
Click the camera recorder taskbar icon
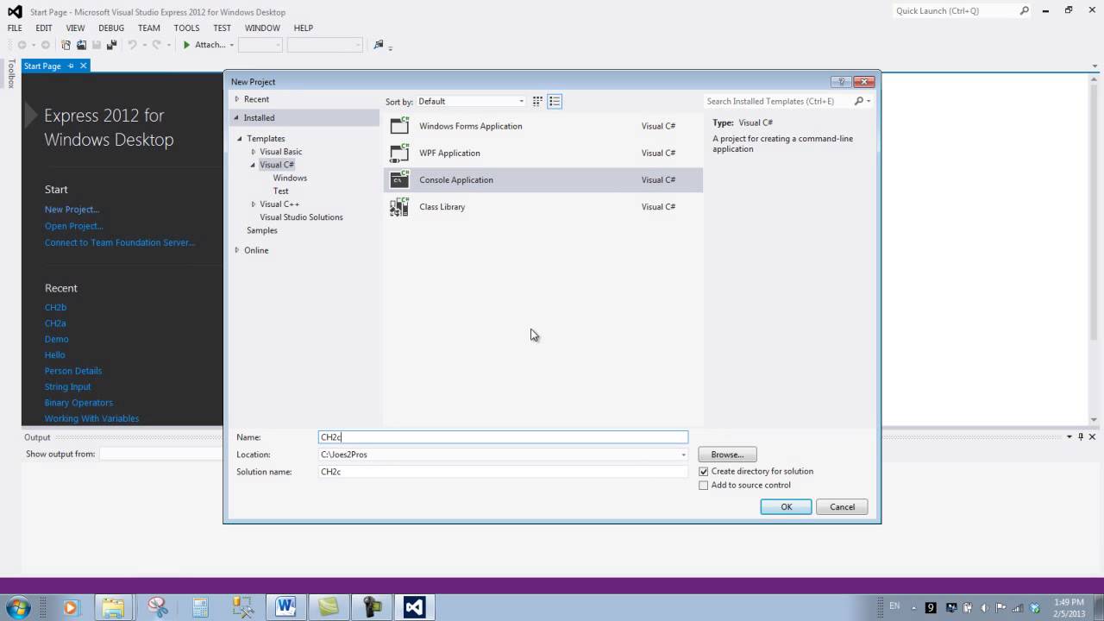pos(372,607)
